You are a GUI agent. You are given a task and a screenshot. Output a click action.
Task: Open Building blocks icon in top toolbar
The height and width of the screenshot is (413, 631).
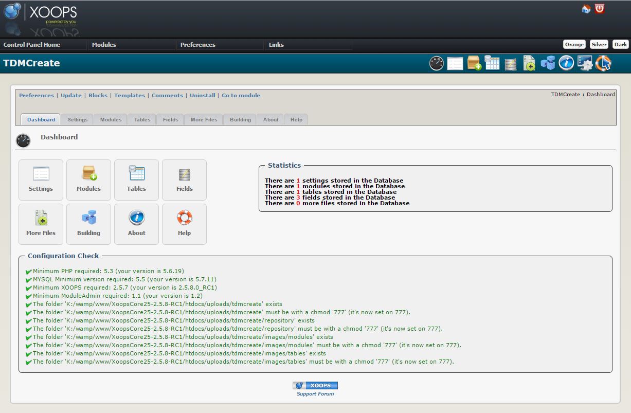(548, 63)
